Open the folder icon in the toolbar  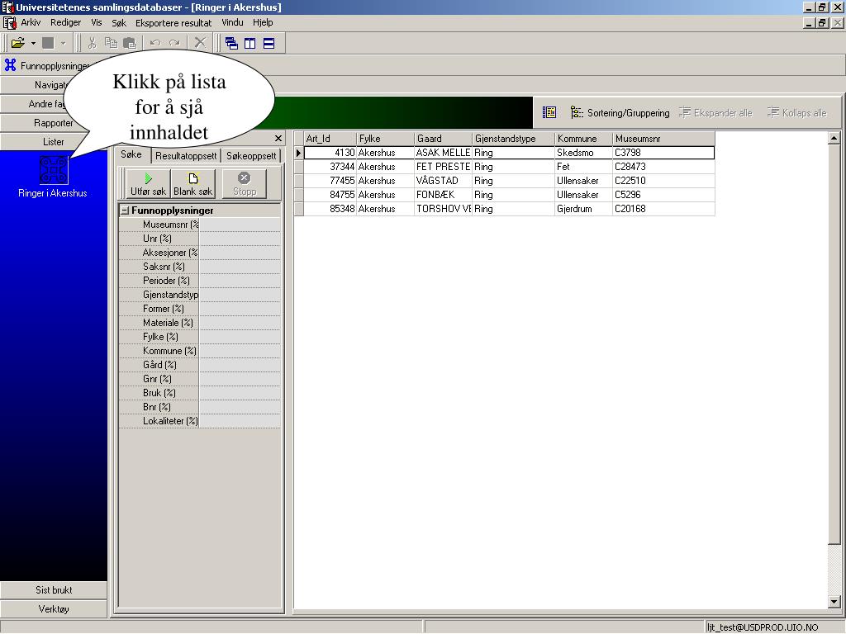(x=18, y=43)
